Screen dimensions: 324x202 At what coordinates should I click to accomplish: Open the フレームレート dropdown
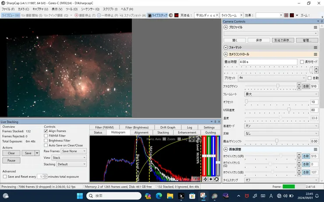point(281,94)
